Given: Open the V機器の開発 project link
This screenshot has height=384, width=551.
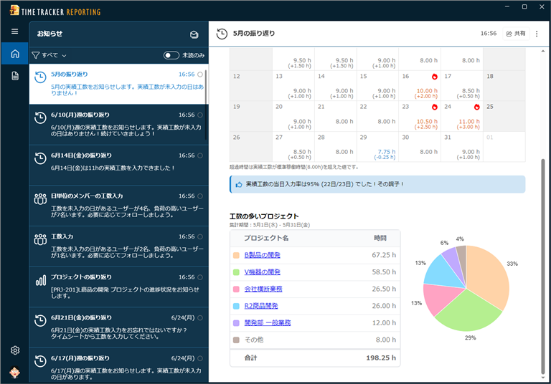Looking at the screenshot, I should click(x=262, y=272).
